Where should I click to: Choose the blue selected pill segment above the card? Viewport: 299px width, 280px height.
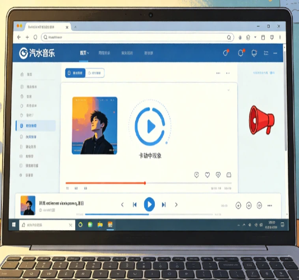pyautogui.click(x=75, y=73)
